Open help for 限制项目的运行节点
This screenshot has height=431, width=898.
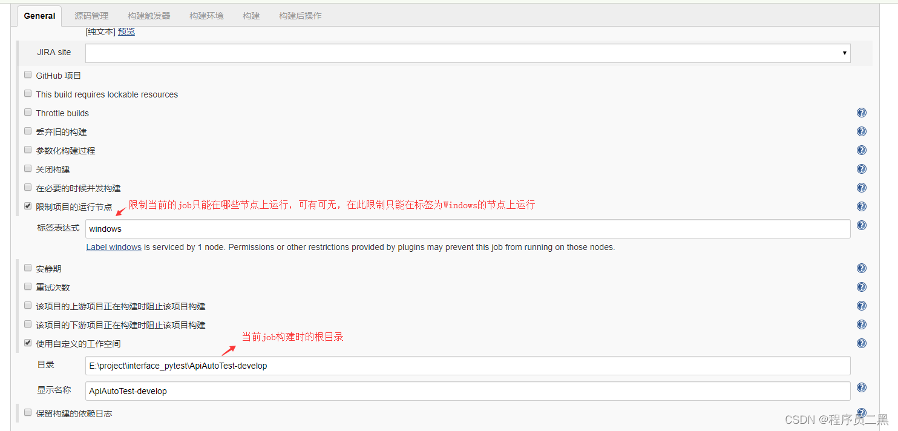[x=862, y=206]
